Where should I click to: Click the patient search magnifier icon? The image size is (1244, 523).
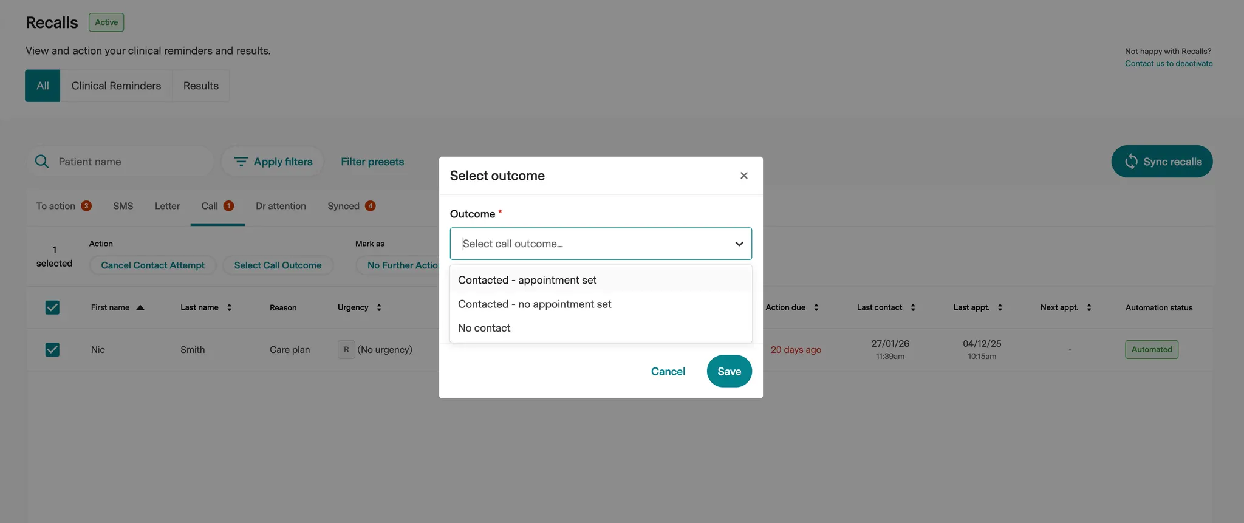pos(42,162)
